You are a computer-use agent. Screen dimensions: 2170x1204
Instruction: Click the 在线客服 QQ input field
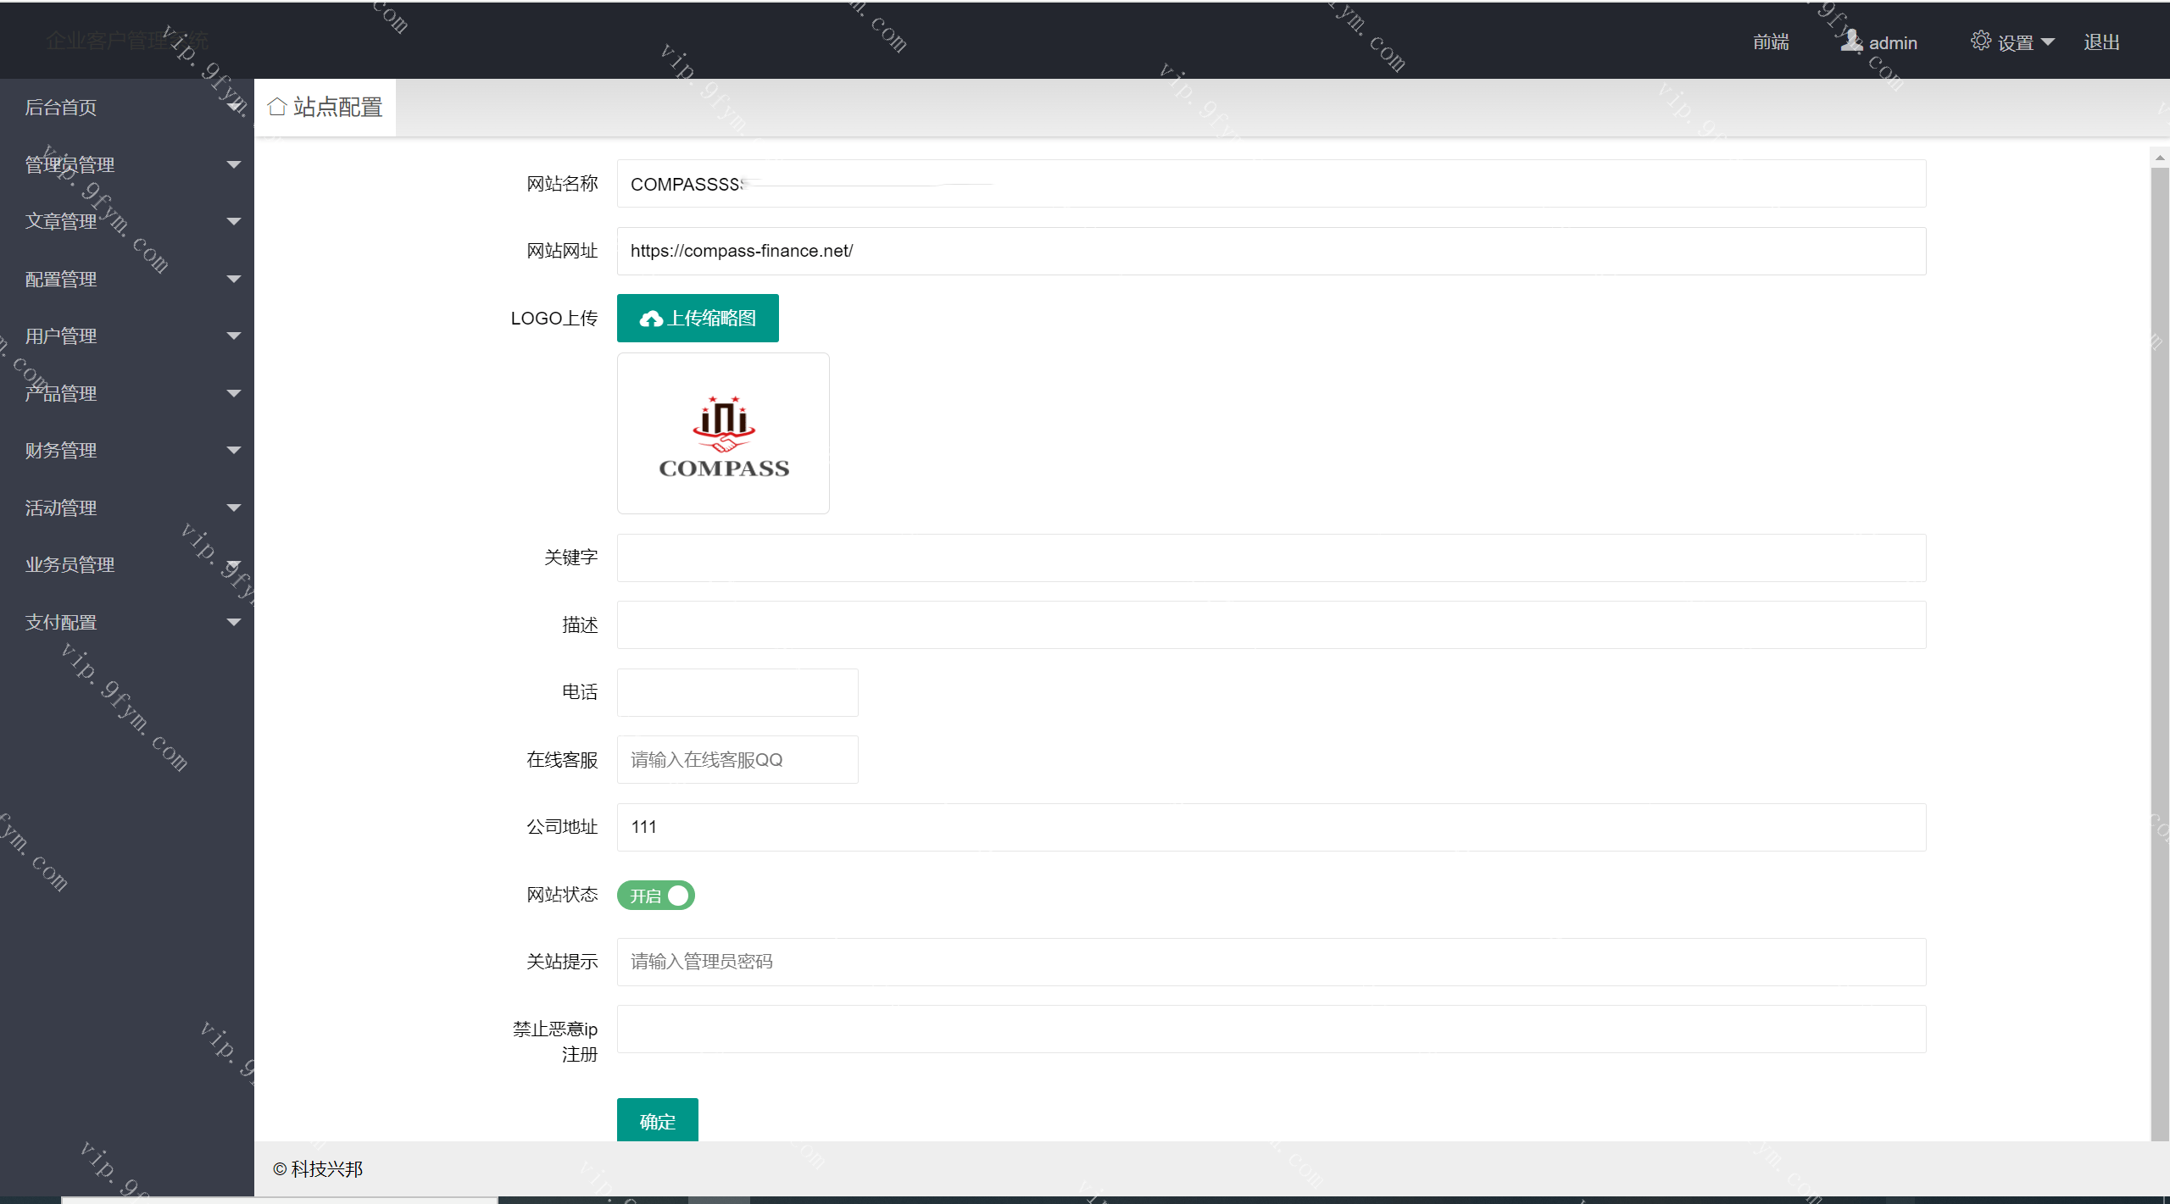point(737,760)
